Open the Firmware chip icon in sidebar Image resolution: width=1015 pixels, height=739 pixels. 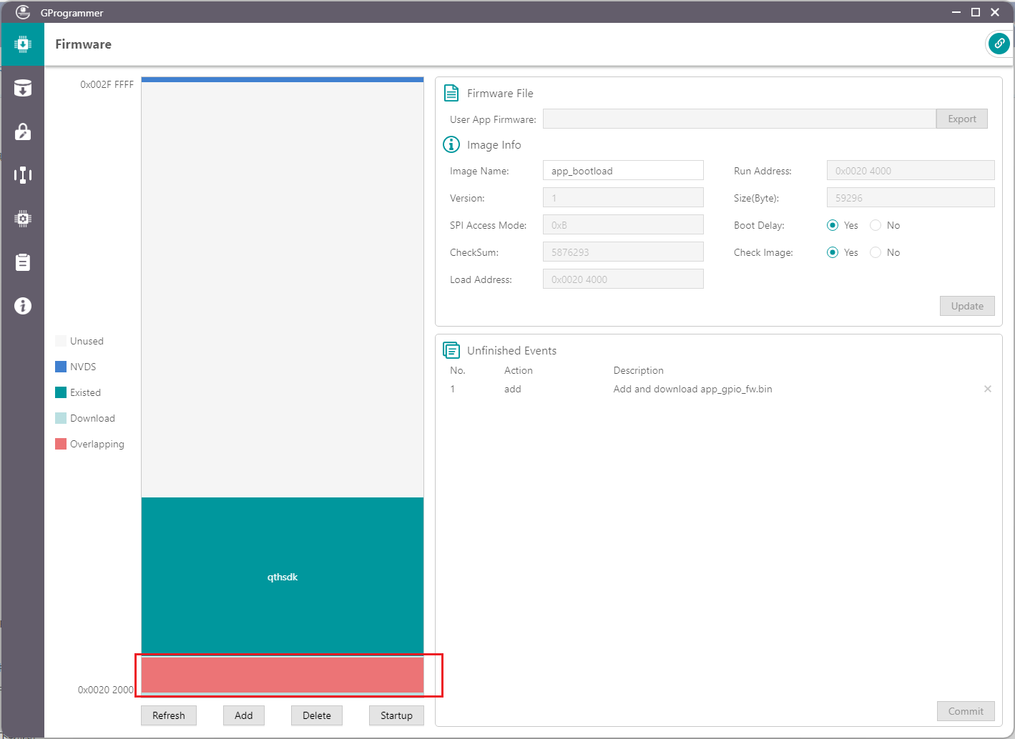[23, 44]
